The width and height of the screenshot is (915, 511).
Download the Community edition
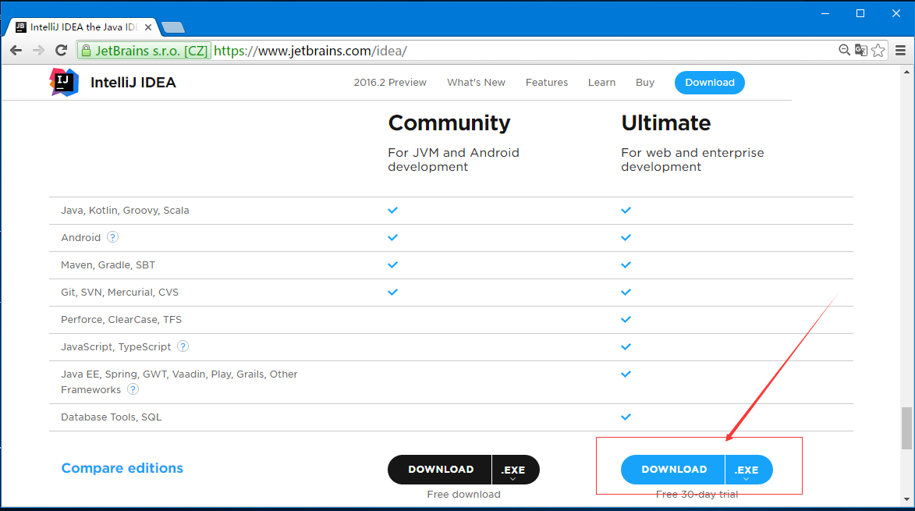440,470
